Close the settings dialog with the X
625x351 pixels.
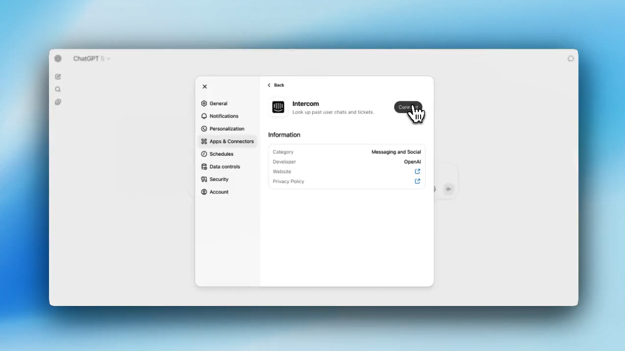(205, 87)
